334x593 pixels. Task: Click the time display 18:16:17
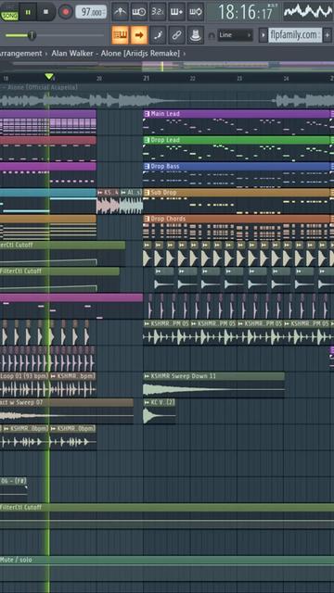click(245, 12)
